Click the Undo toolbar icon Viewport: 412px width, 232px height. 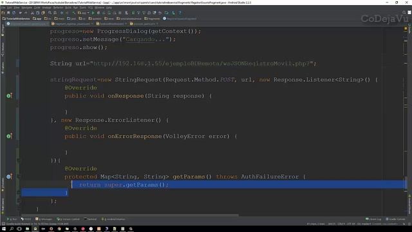tap(21, 13)
